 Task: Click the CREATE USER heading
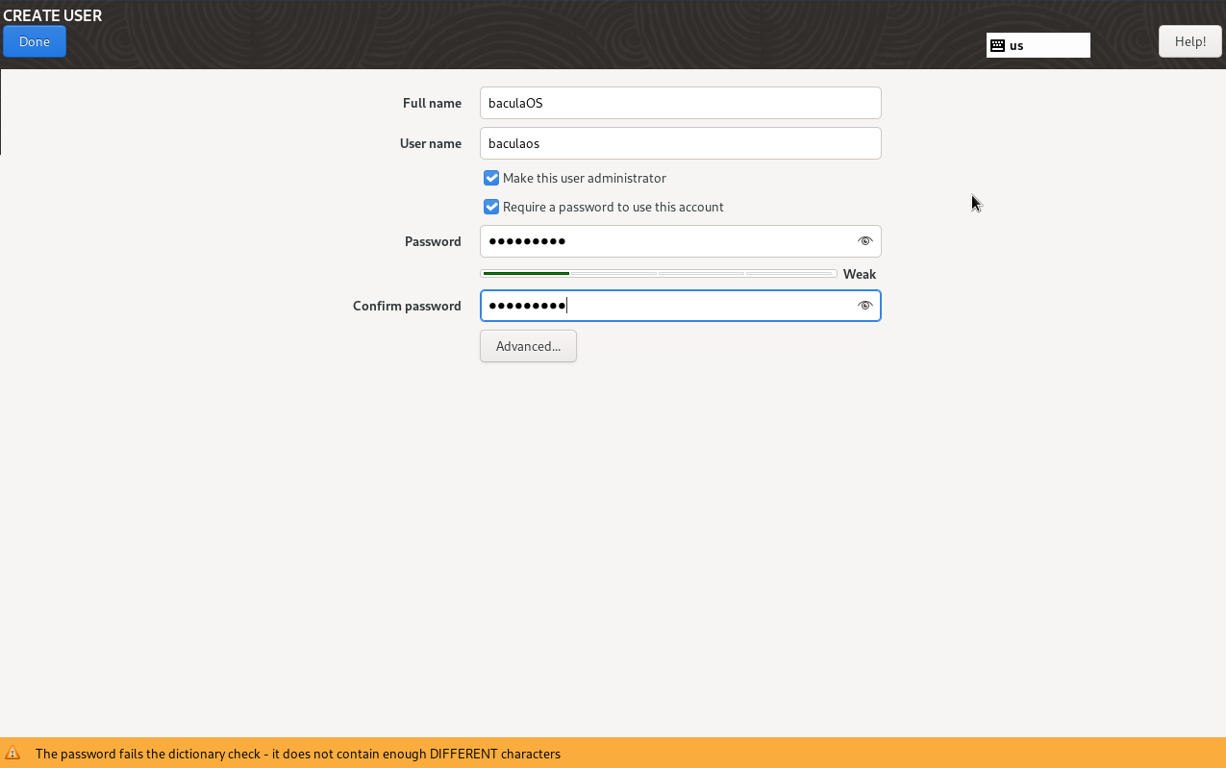coord(53,15)
